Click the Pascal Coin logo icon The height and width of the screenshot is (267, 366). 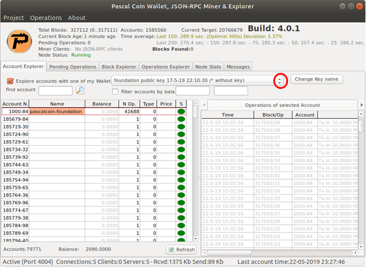coord(19,42)
